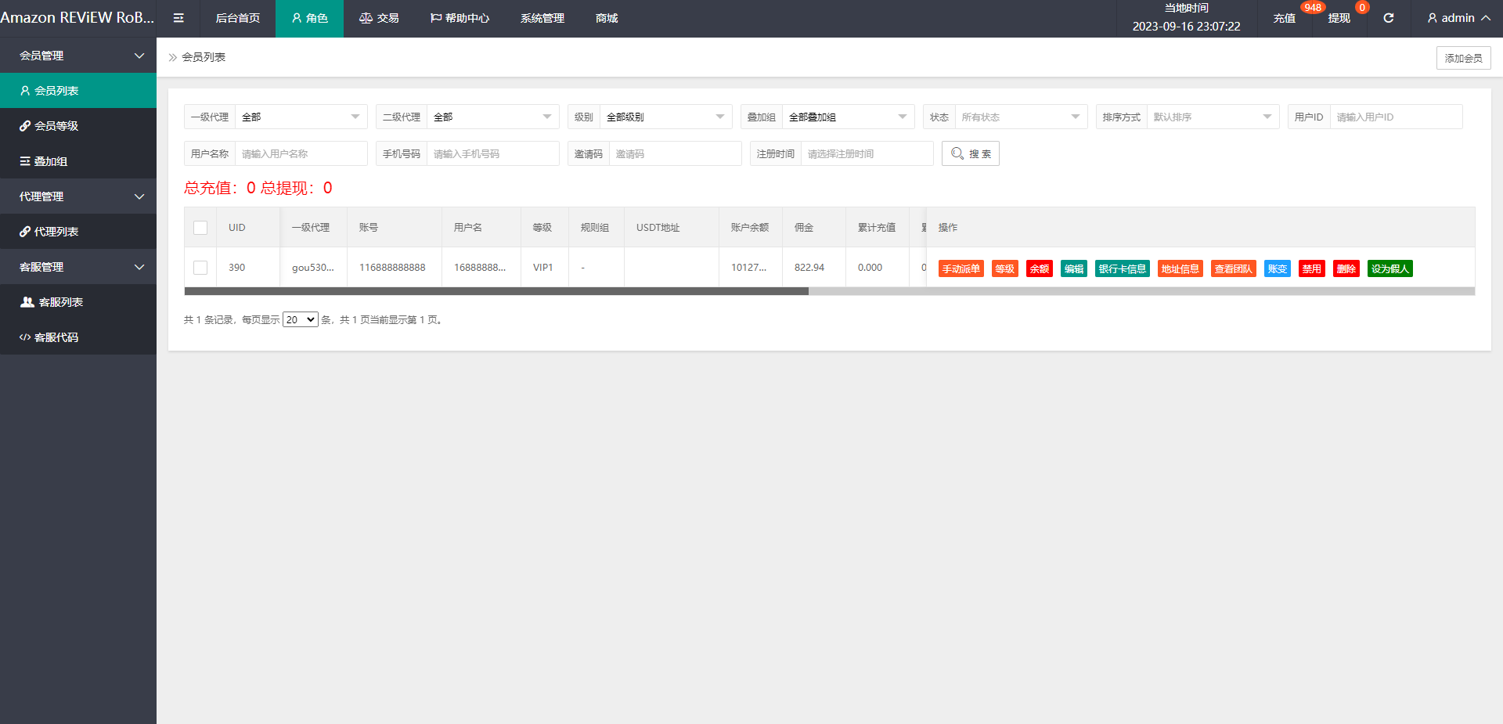Click the 用户ID input field
This screenshot has width=1503, height=724.
click(1395, 117)
